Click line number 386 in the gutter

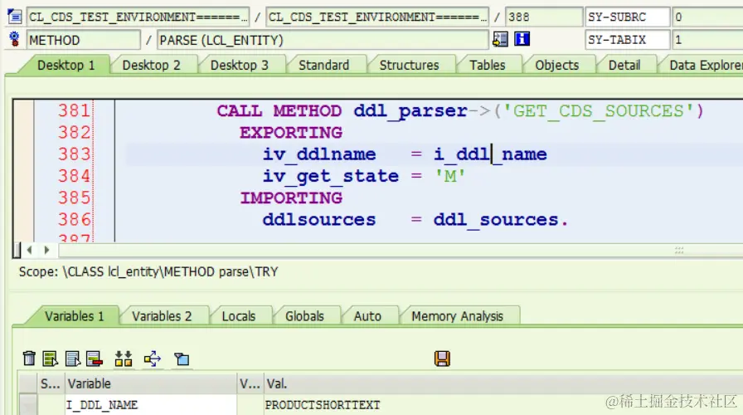point(74,220)
